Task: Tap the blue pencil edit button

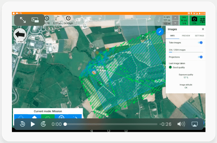Action: [x=160, y=32]
